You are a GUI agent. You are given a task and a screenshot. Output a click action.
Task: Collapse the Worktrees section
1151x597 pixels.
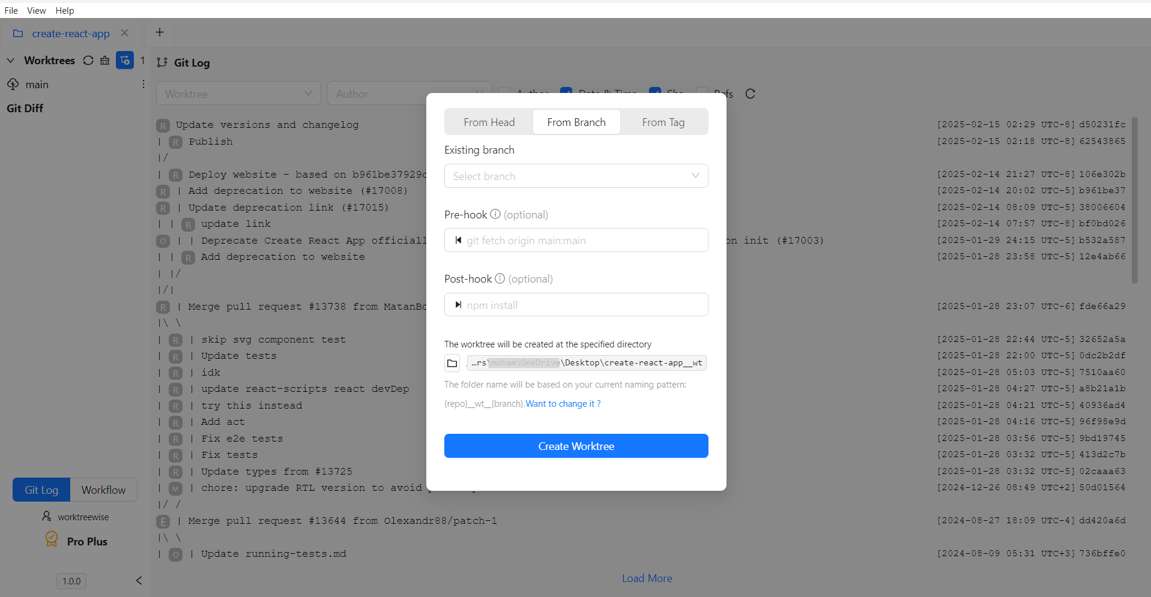pyautogui.click(x=10, y=61)
